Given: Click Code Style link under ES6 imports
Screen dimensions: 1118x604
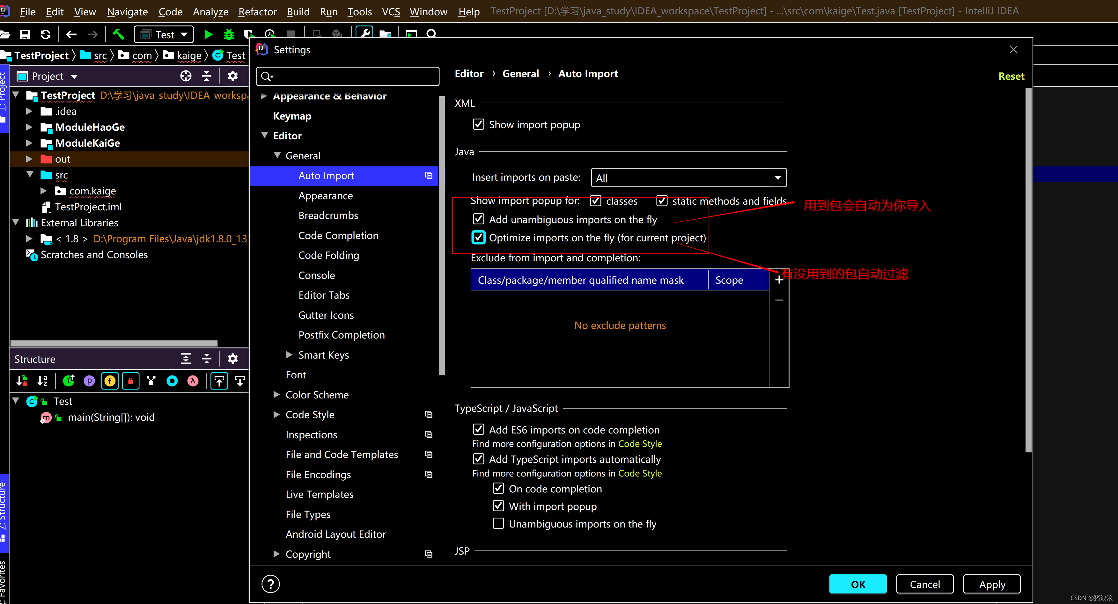Looking at the screenshot, I should point(640,443).
